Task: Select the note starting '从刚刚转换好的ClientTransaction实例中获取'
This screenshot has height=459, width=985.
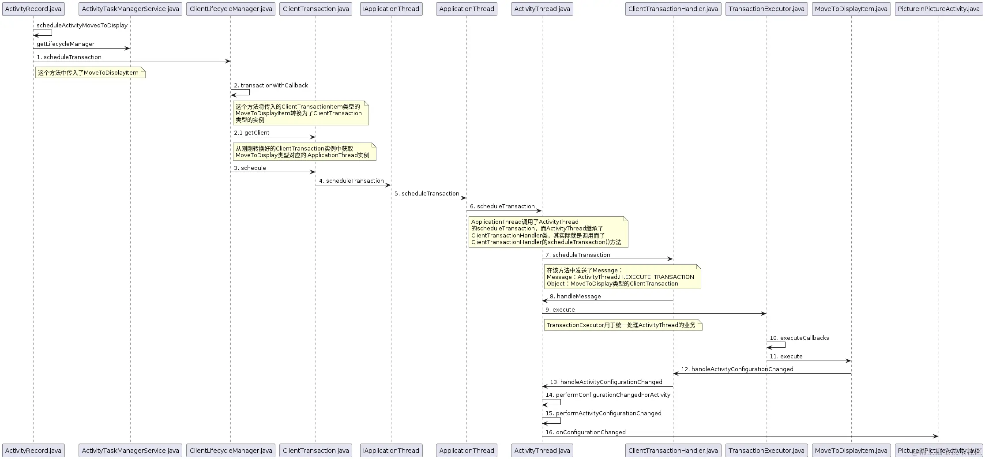Action: click(305, 152)
